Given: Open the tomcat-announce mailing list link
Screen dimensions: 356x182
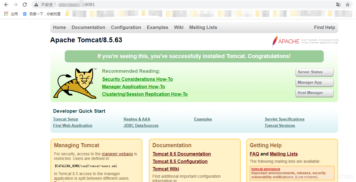Looking at the screenshot, I should click(x=266, y=169).
